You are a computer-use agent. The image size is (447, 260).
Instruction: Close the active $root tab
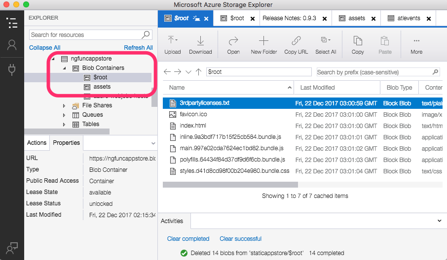[x=206, y=19]
